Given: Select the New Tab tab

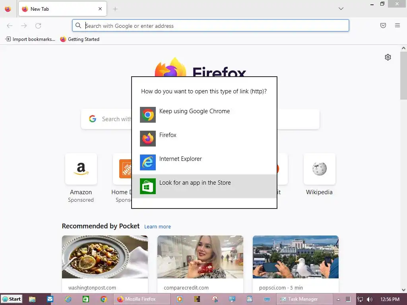Looking at the screenshot, I should [62, 9].
